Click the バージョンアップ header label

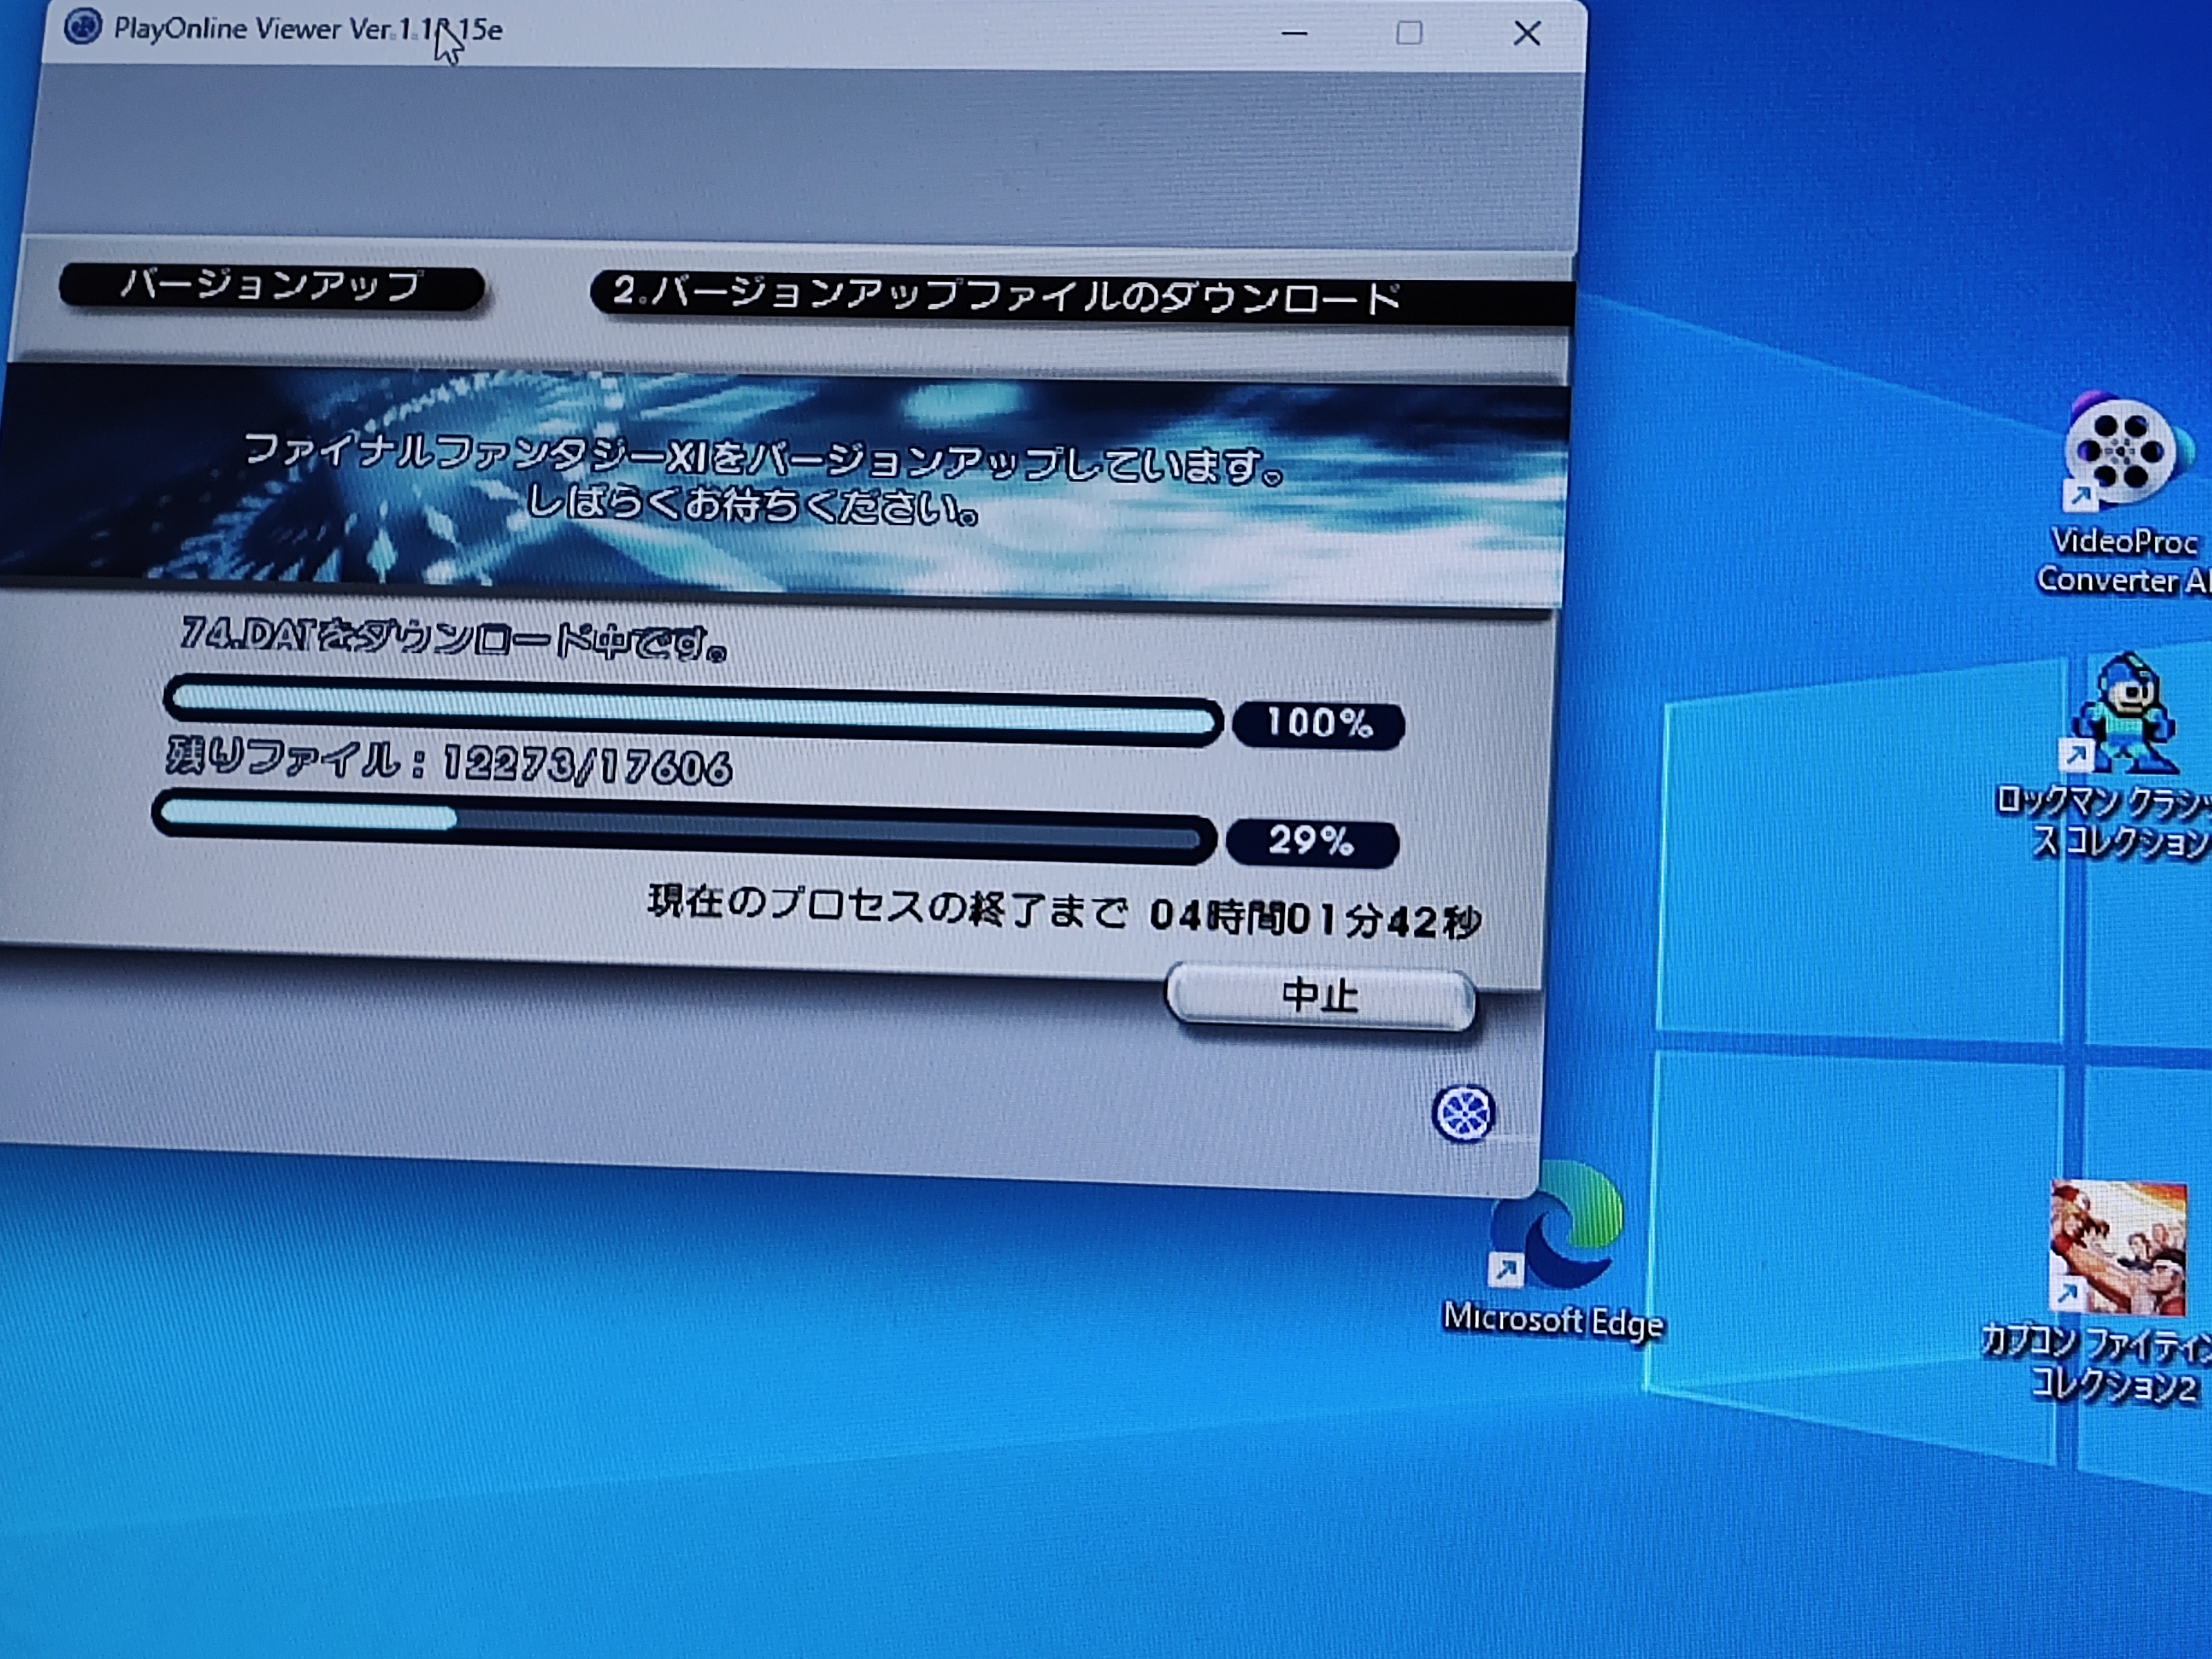coord(271,287)
